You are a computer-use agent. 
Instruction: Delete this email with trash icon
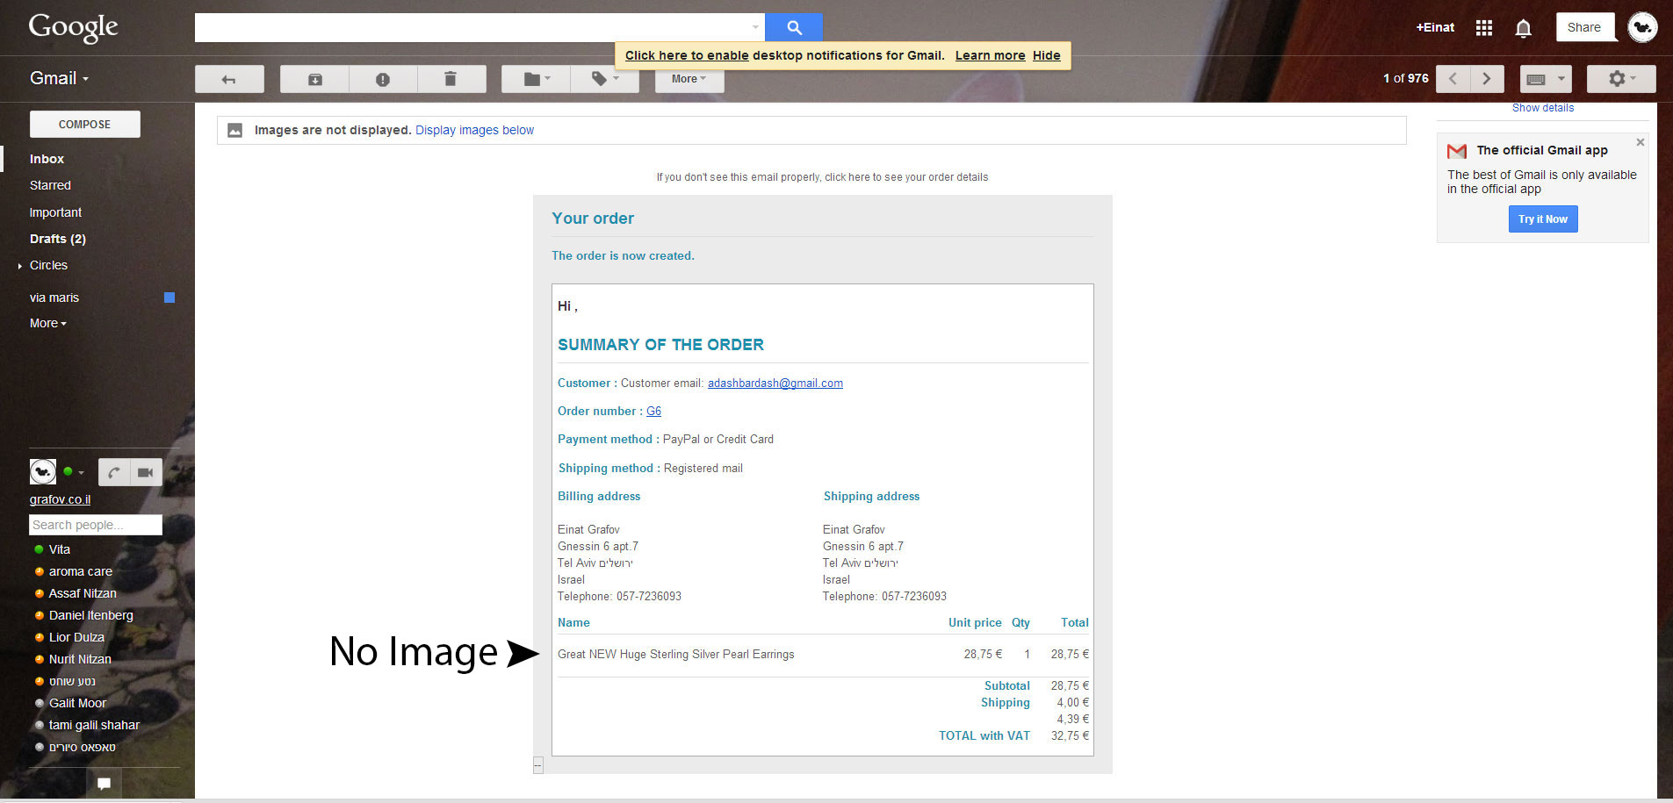click(x=451, y=79)
